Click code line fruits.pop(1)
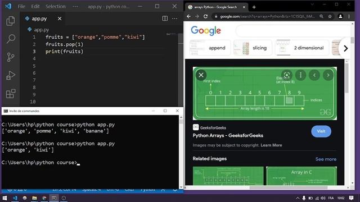360x202 pixels. point(64,44)
